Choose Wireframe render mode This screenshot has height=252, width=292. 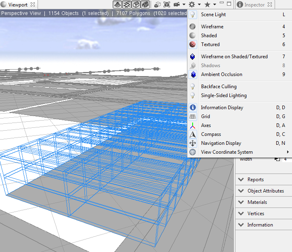point(239,26)
